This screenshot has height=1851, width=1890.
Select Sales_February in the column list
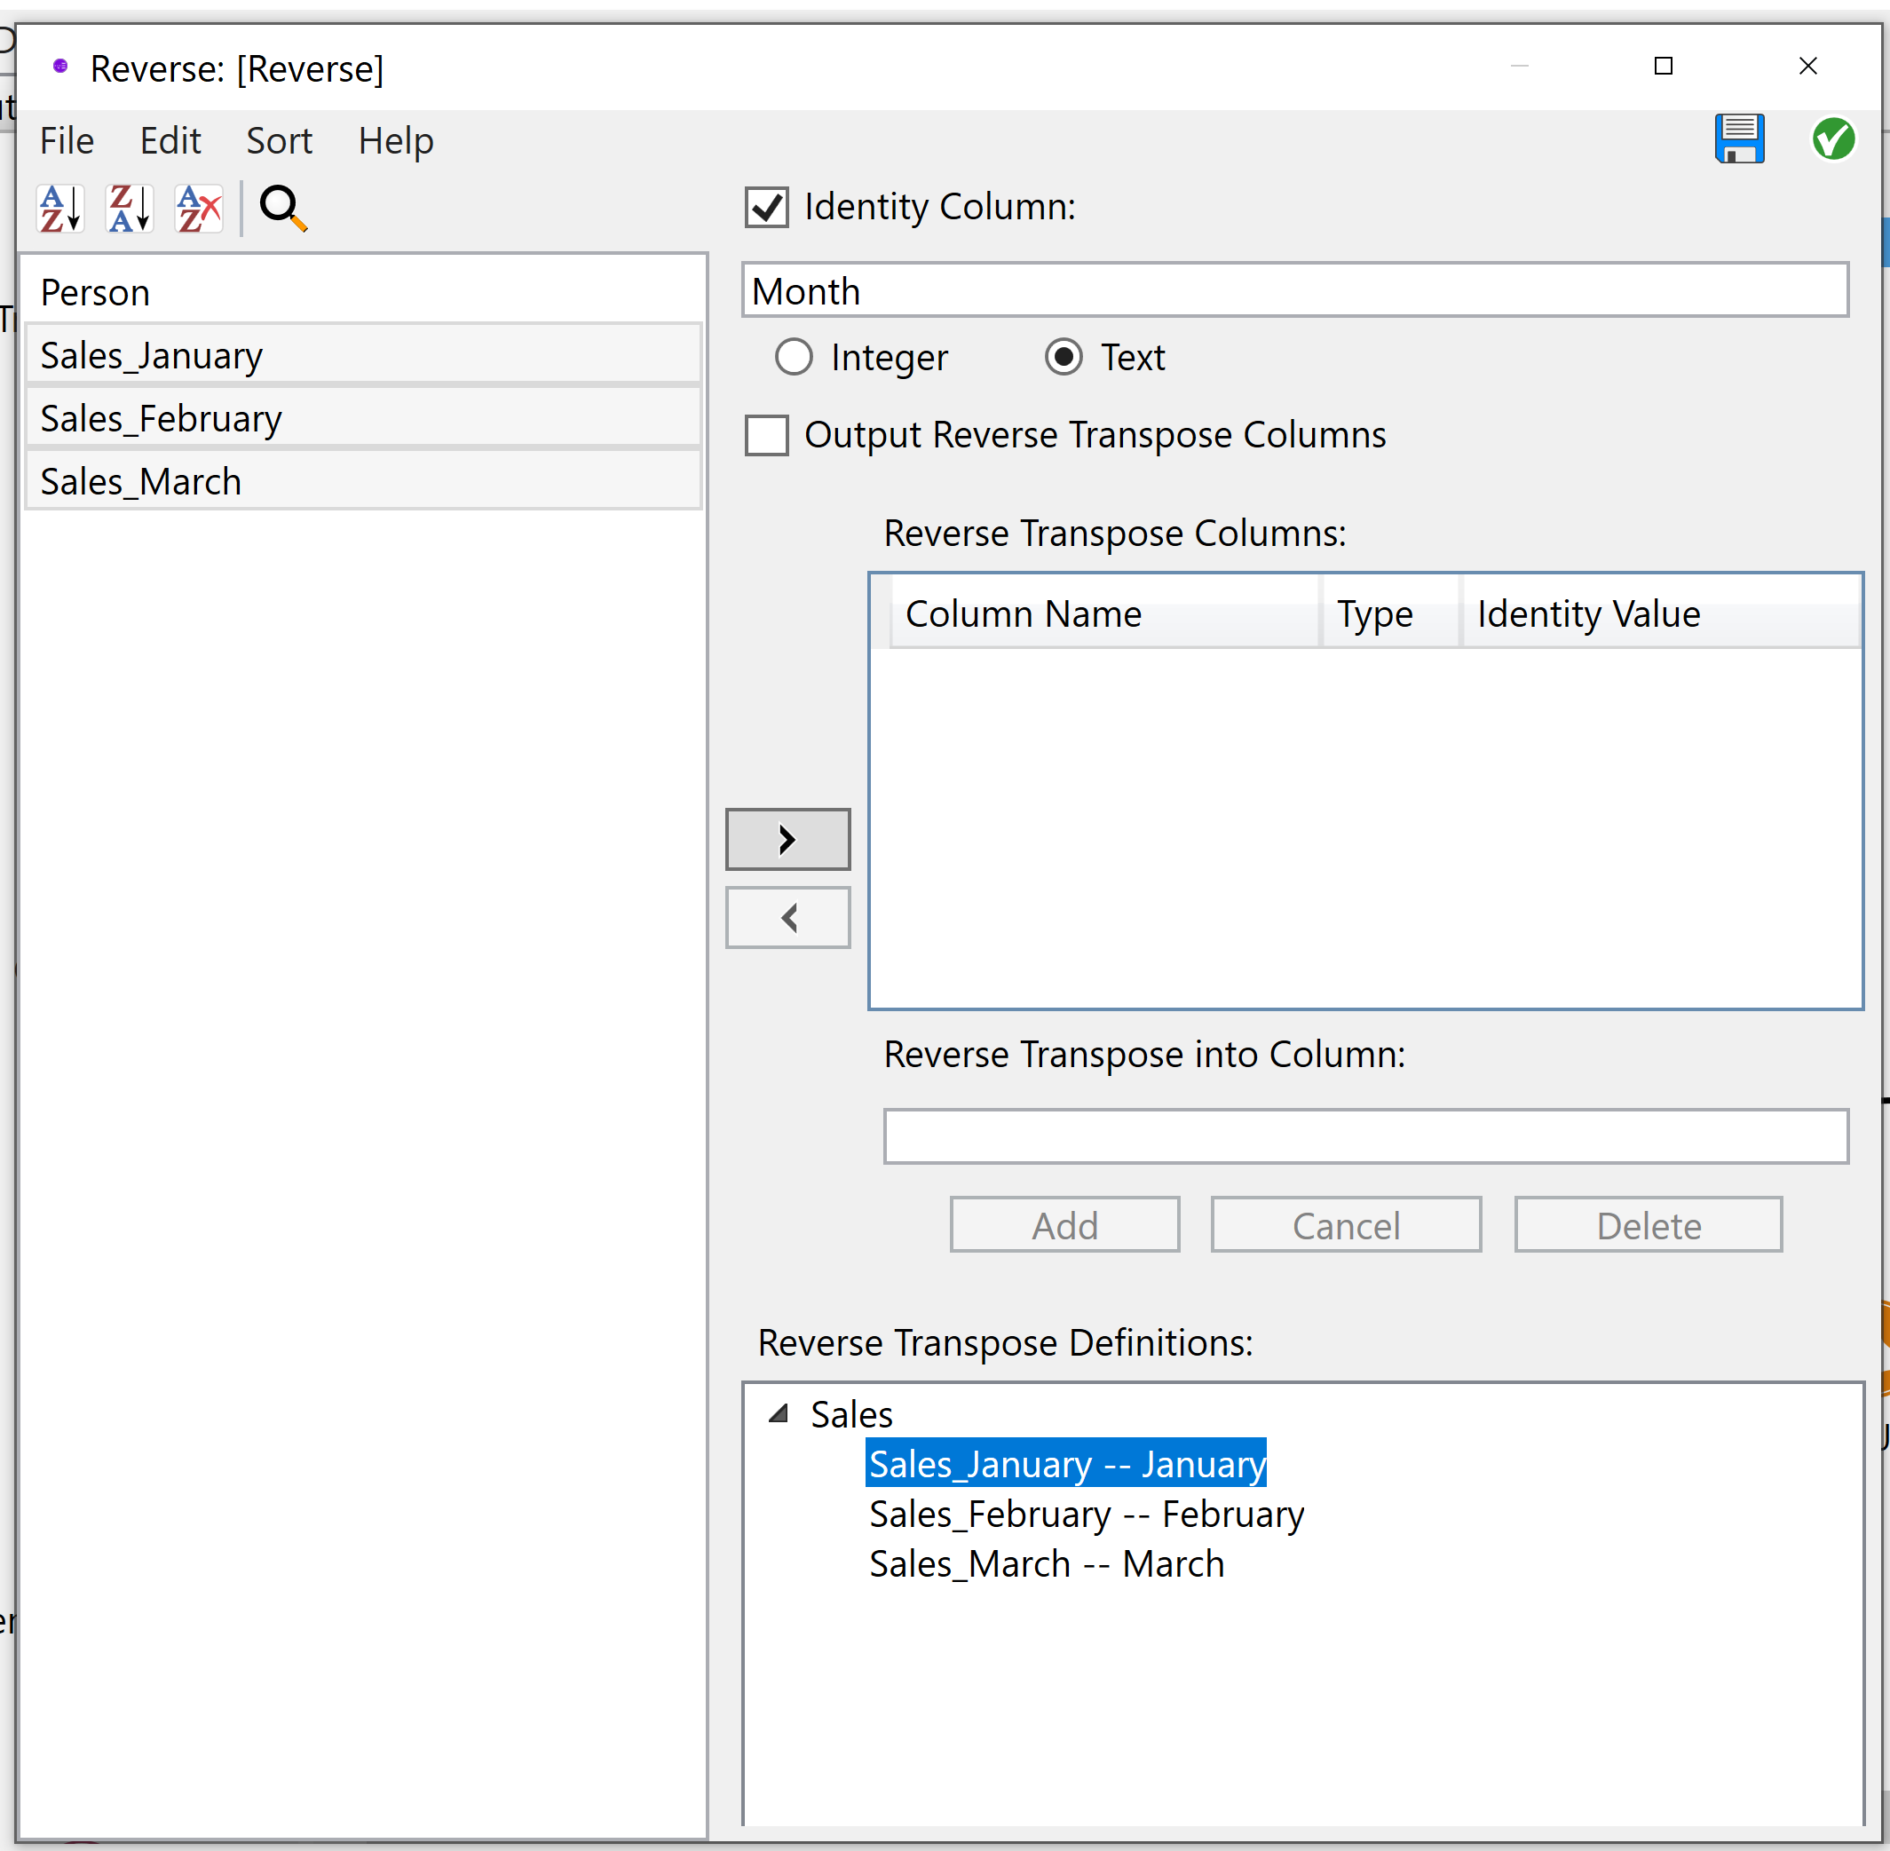pyautogui.click(x=362, y=418)
